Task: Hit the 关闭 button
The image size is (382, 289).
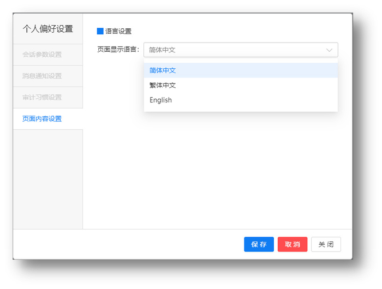Action: click(326, 244)
